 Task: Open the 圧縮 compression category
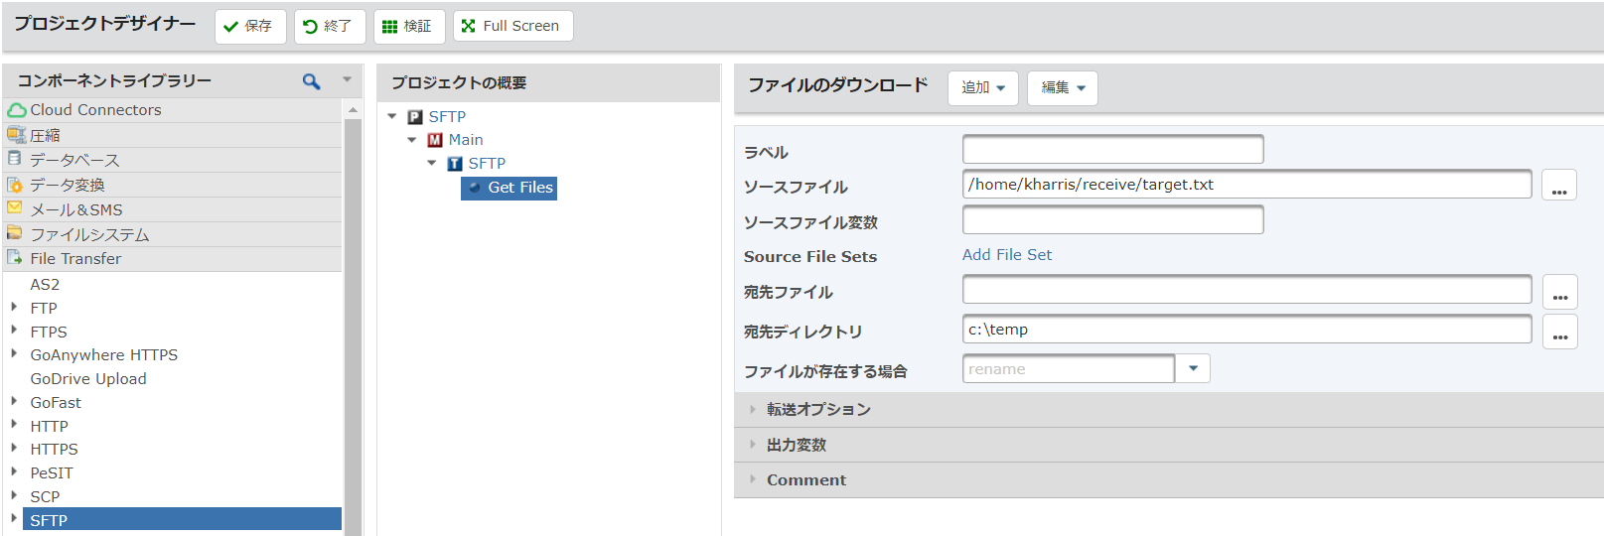[x=173, y=135]
